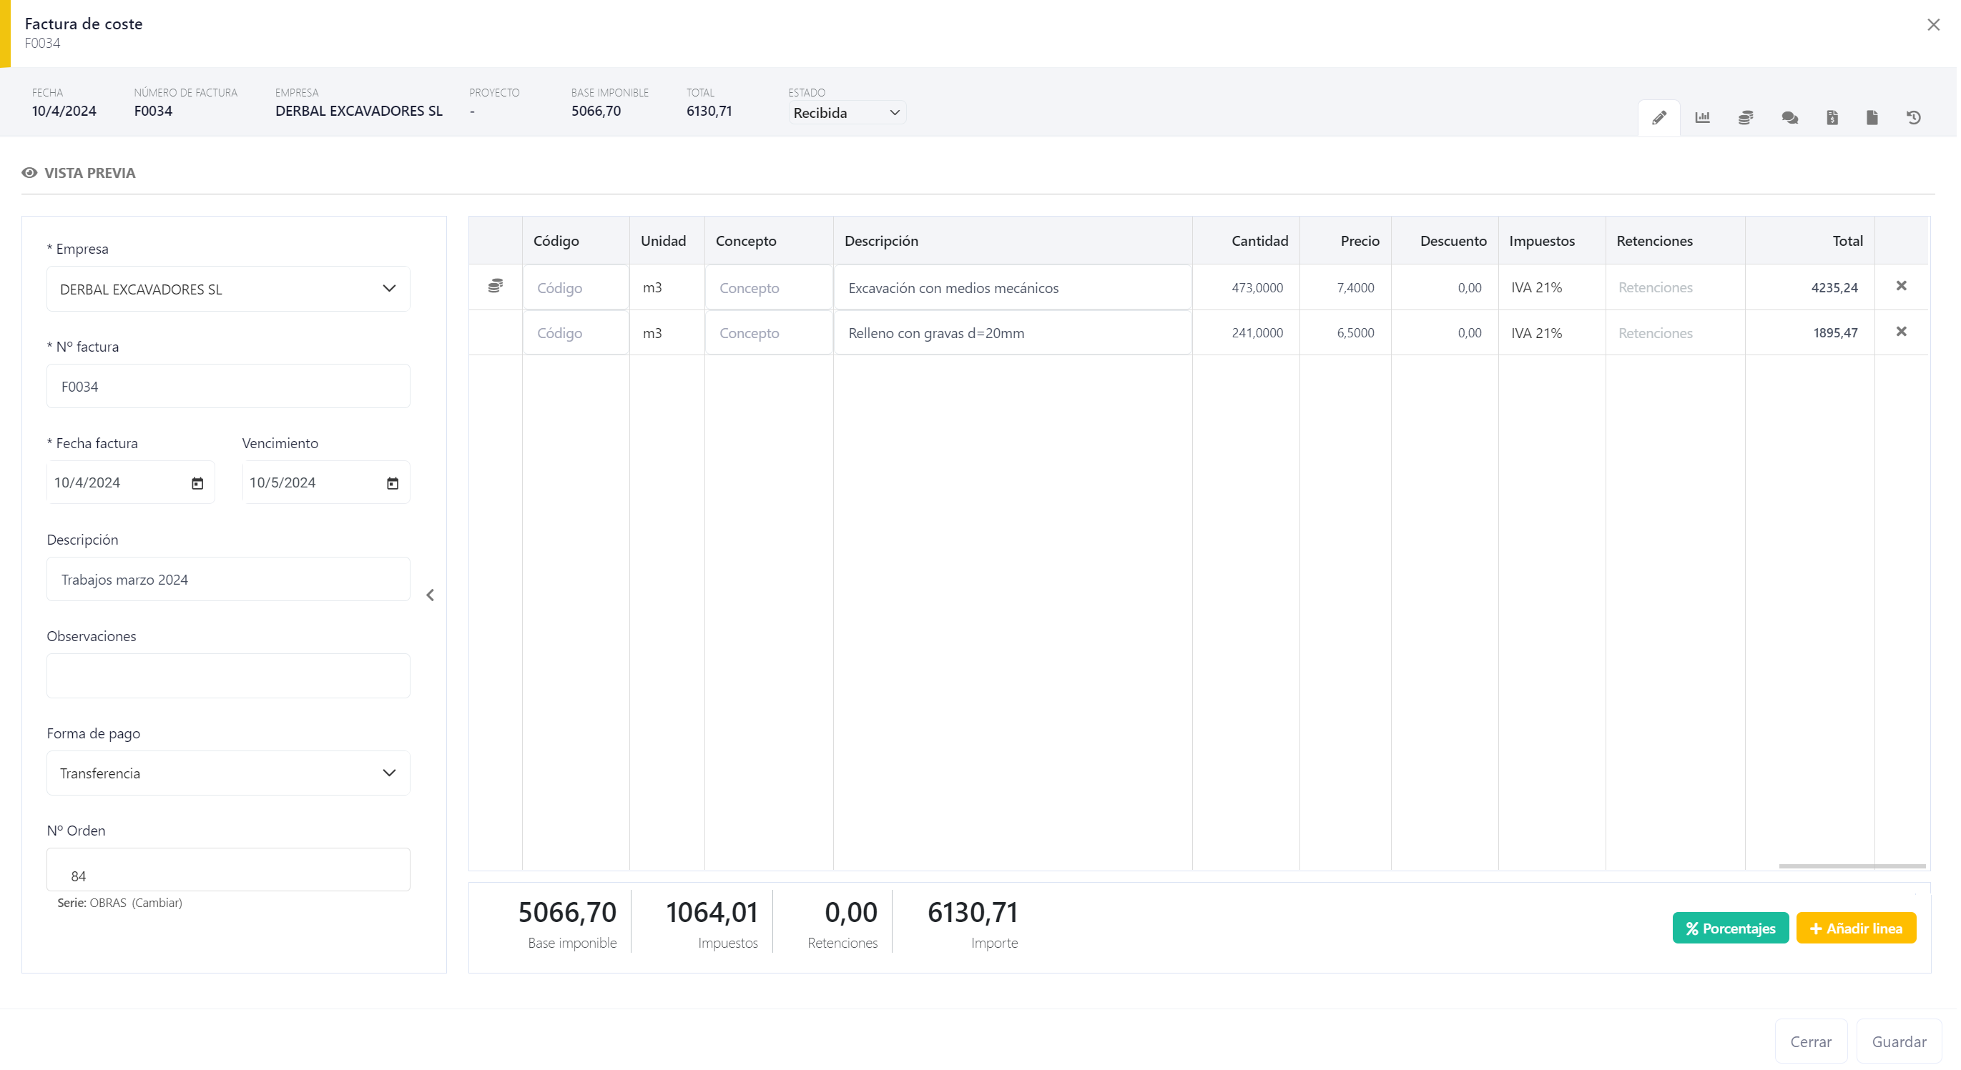Open the history clock tab icon
This screenshot has height=1070, width=1961.
(1913, 117)
